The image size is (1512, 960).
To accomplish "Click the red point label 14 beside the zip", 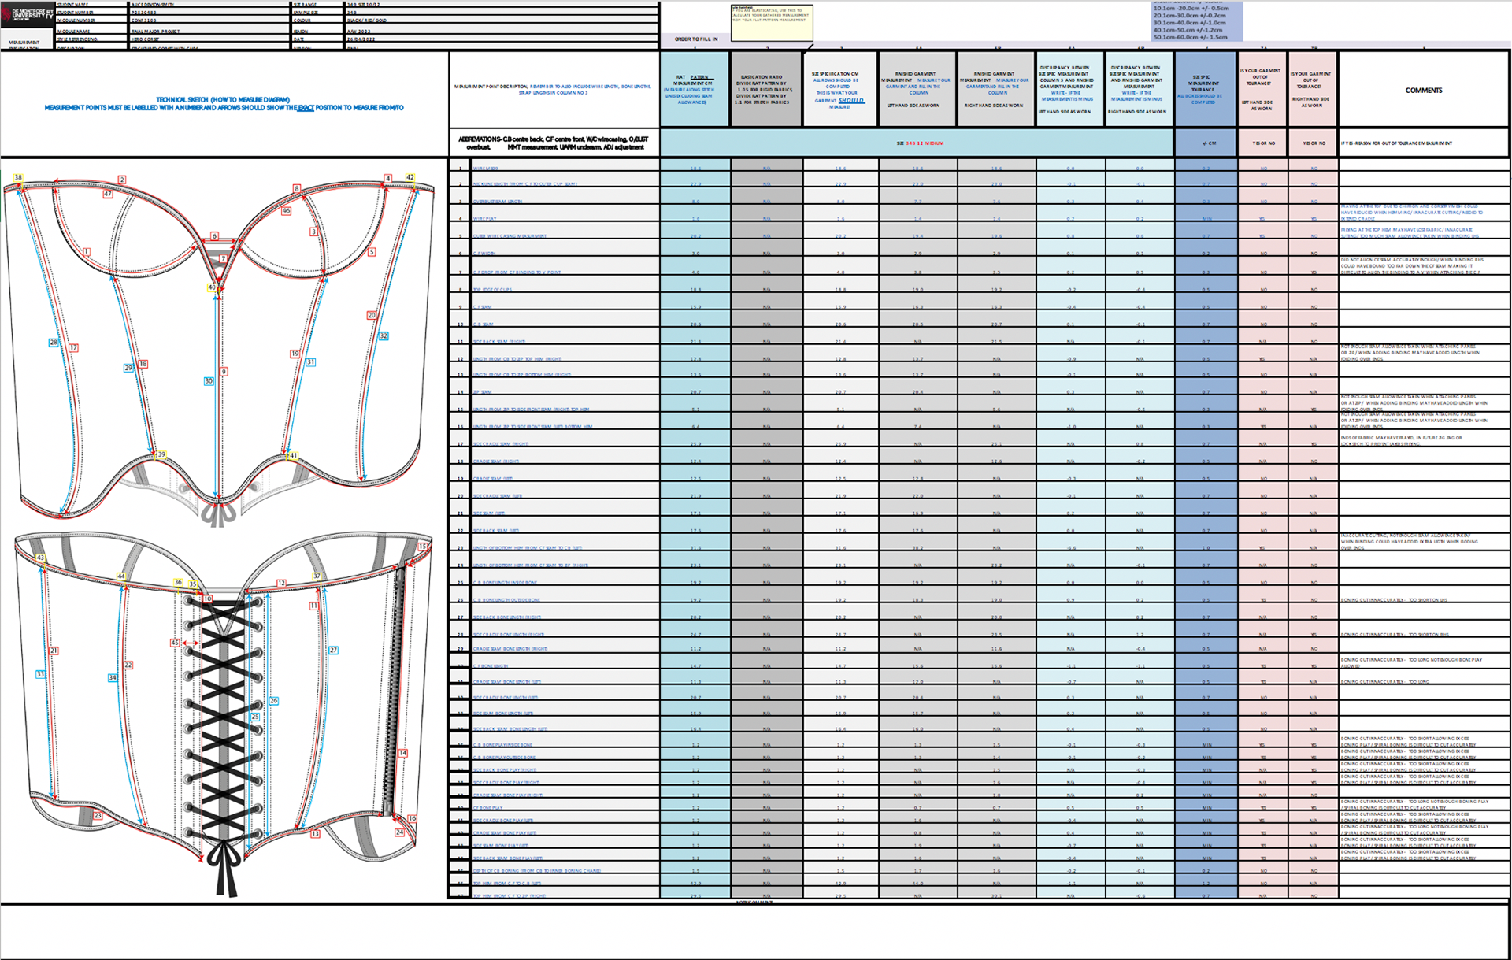I will [402, 753].
